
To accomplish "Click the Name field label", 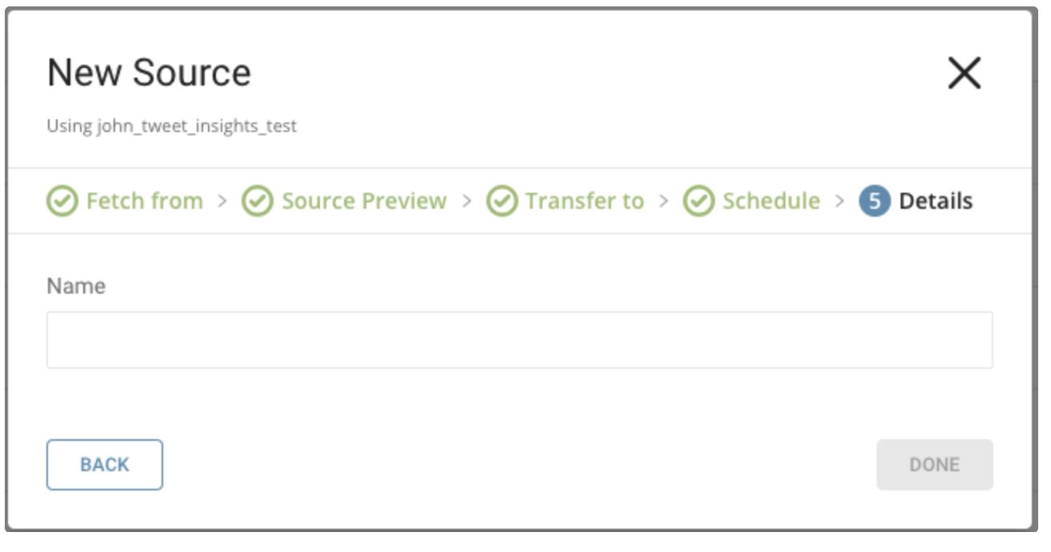I will (76, 286).
